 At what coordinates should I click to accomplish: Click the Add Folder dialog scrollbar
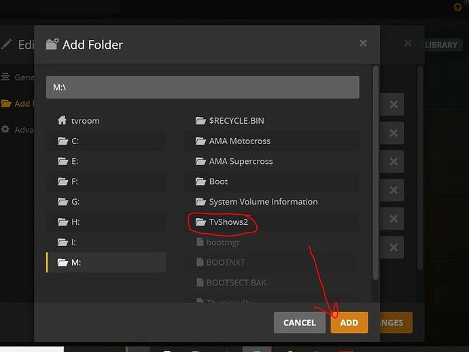pos(375,173)
